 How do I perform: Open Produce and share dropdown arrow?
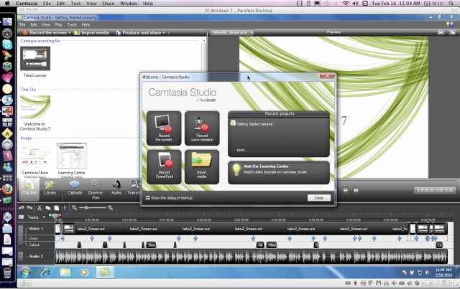164,33
